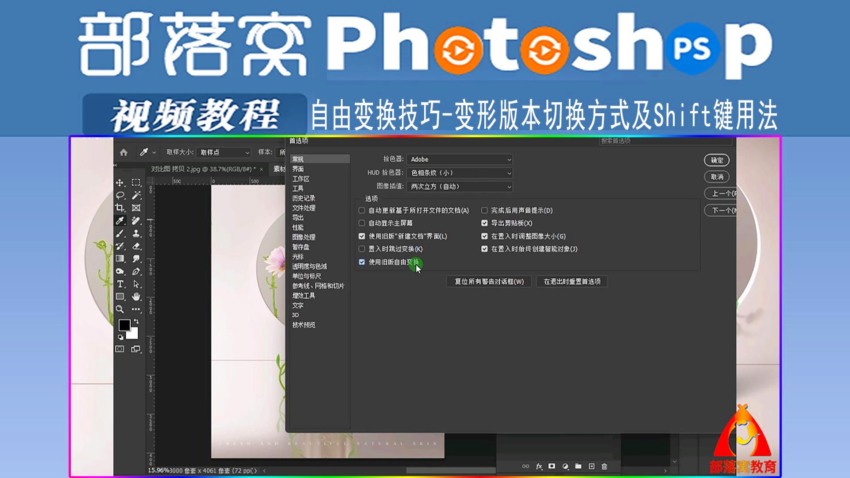Image resolution: width=850 pixels, height=478 pixels.
Task: Select the Hand tool
Action: 136,297
